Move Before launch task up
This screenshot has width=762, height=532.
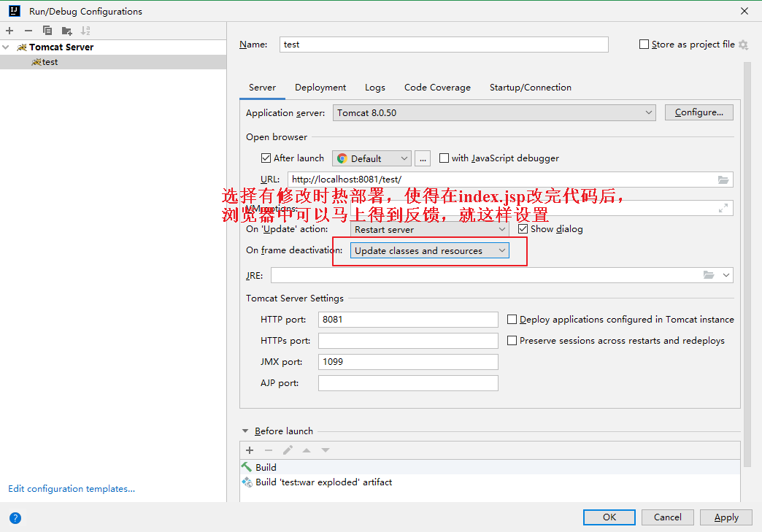tap(307, 450)
